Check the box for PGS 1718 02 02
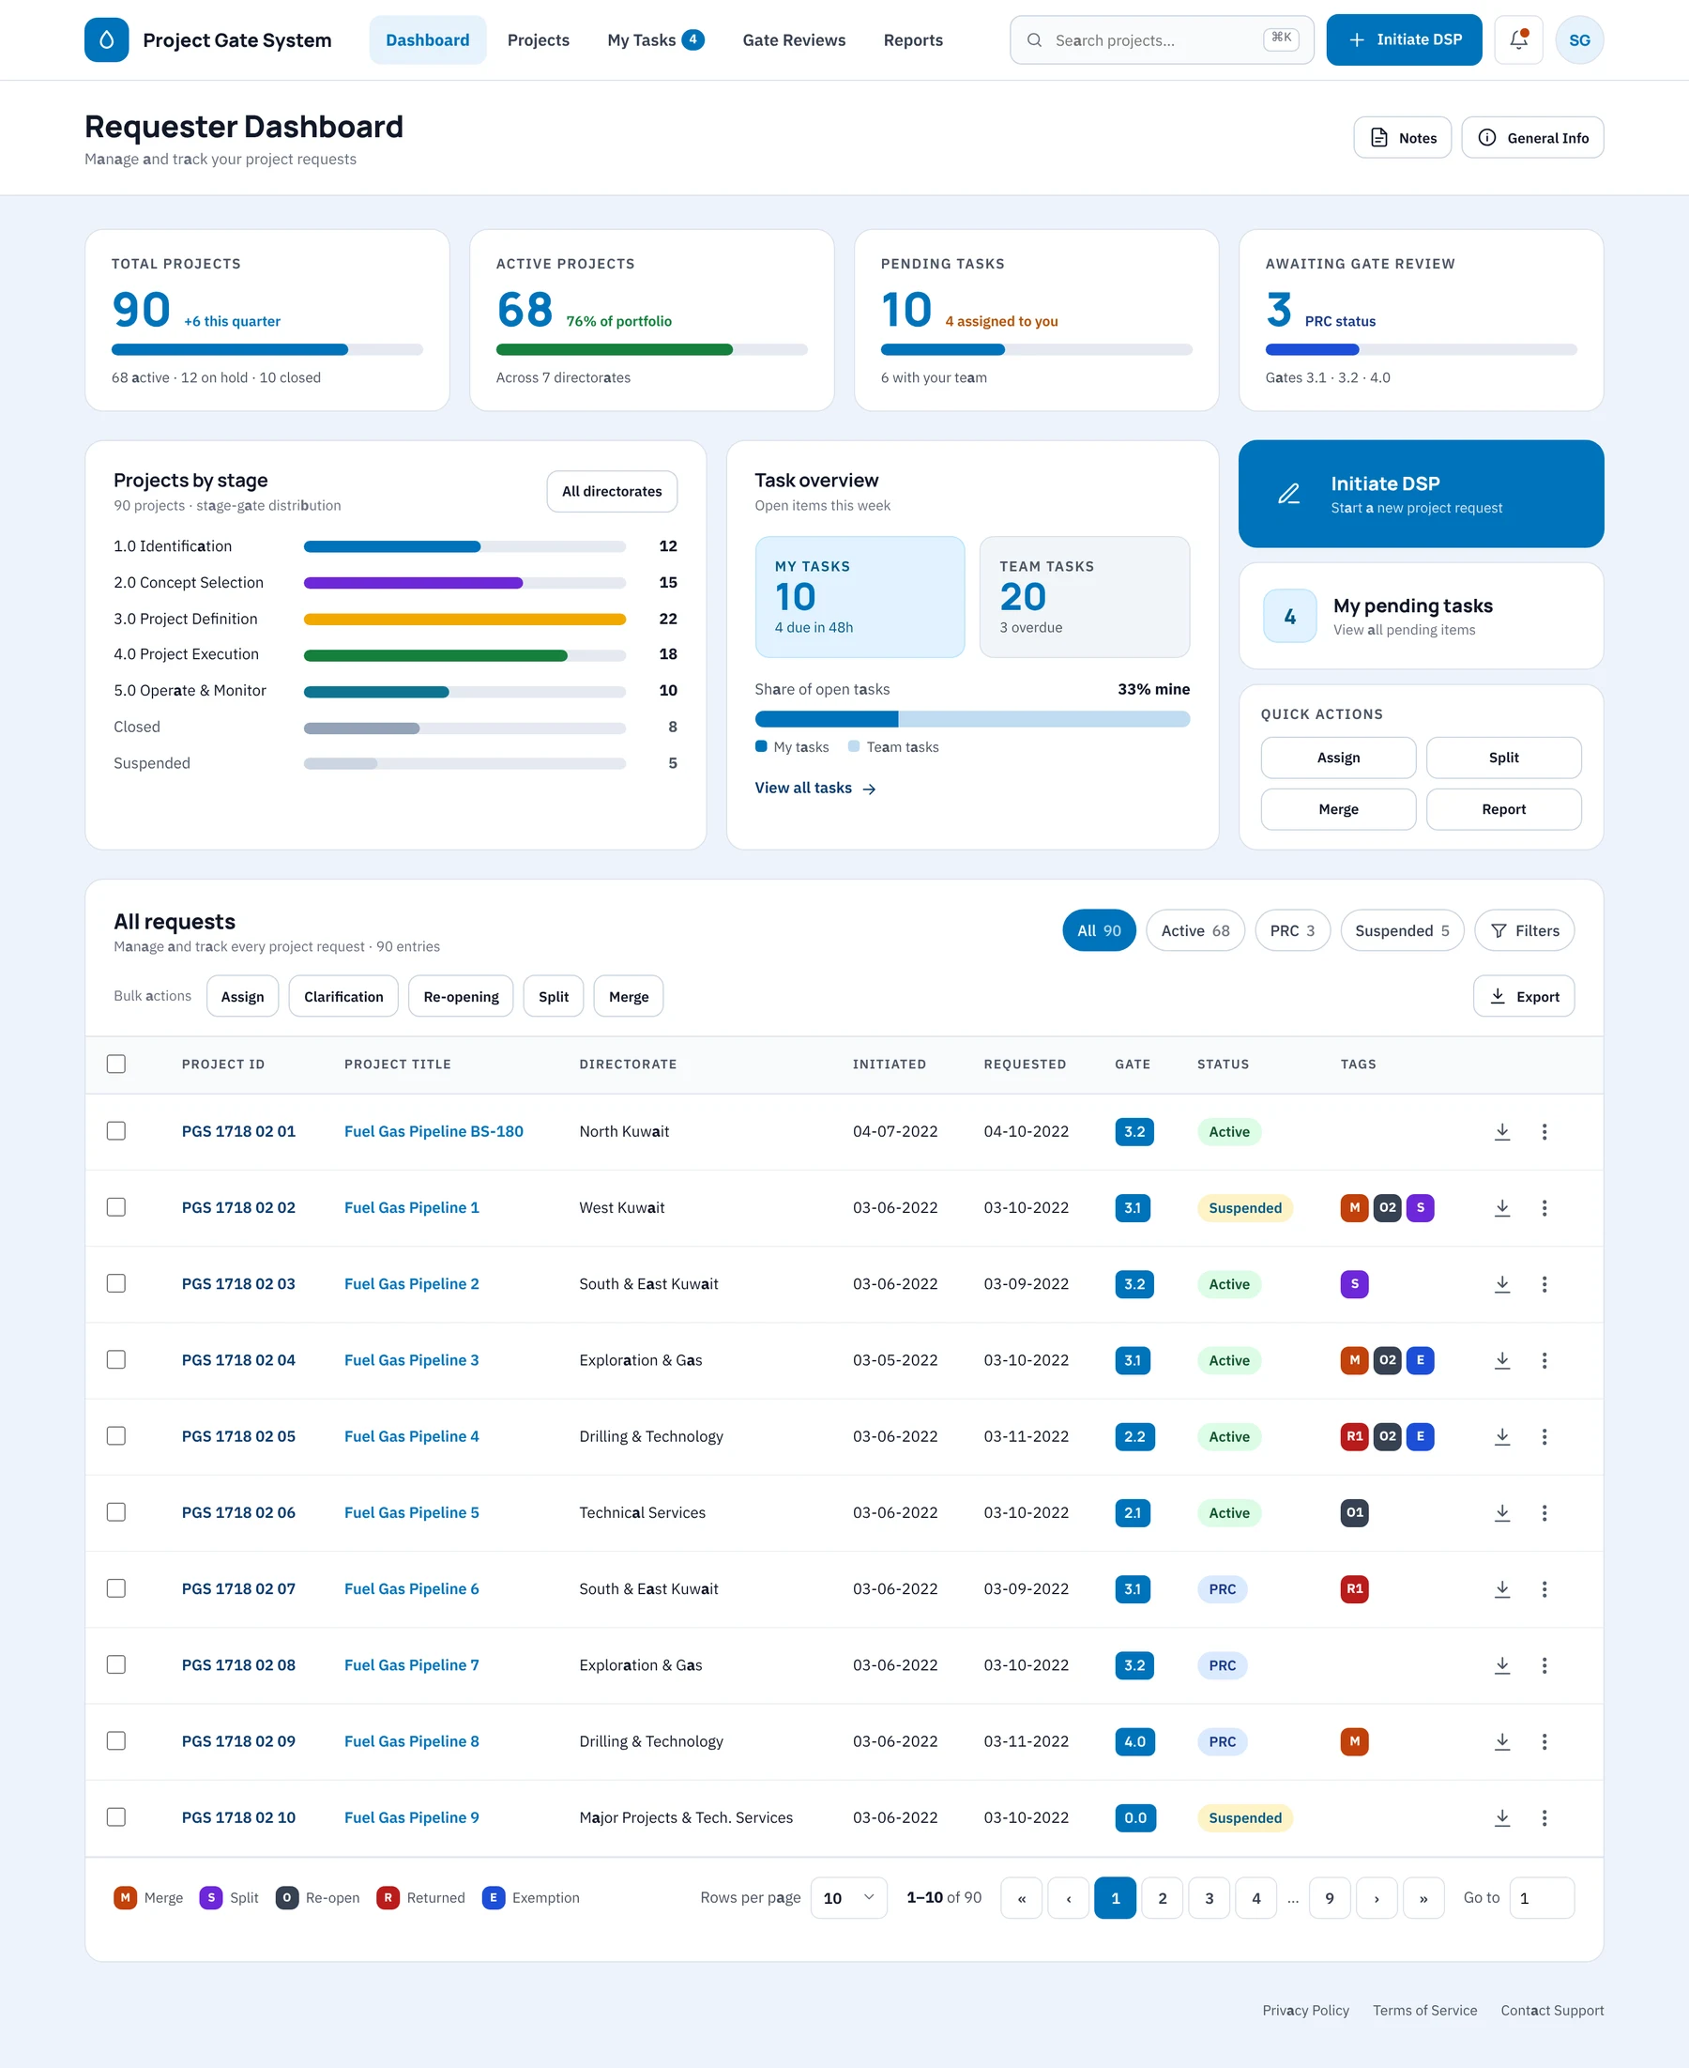Image resolution: width=1689 pixels, height=2068 pixels. [x=115, y=1207]
